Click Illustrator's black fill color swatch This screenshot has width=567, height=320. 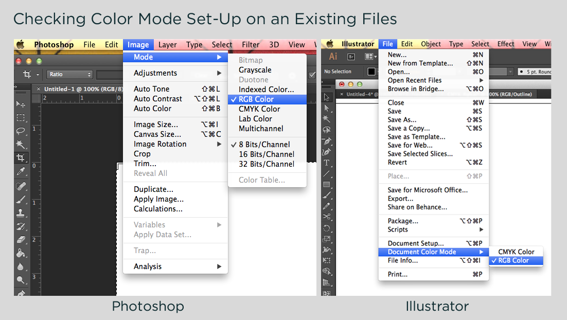[371, 71]
